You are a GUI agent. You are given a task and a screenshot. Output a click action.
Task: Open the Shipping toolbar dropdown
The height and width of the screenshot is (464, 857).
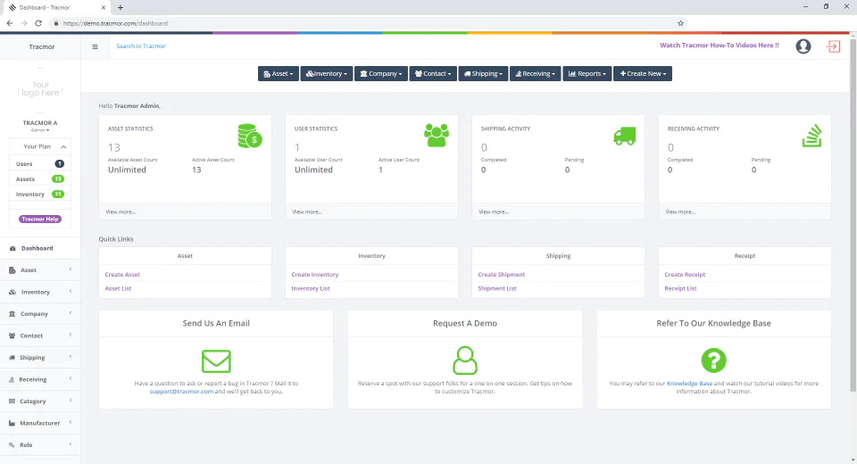tap(483, 74)
